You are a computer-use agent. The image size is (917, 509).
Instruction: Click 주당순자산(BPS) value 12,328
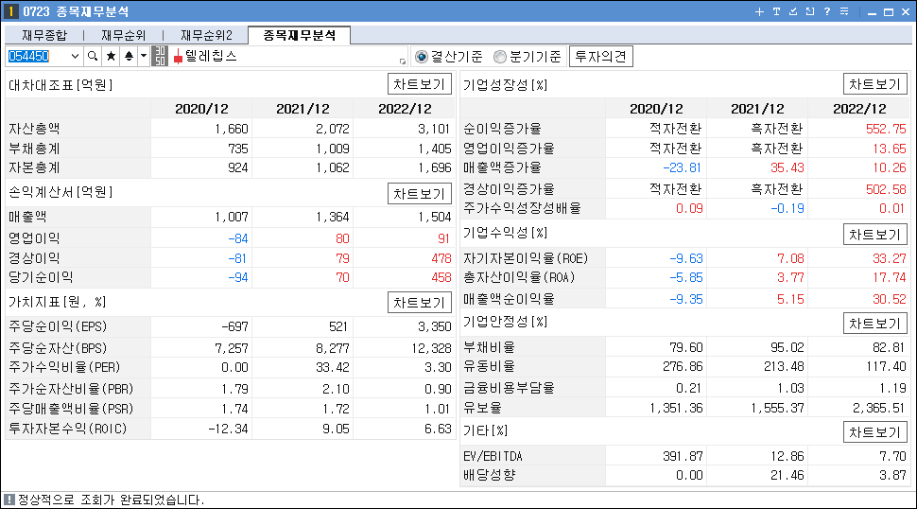coord(432,348)
